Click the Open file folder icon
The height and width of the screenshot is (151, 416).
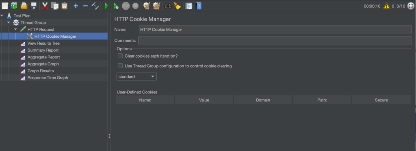click(24, 6)
